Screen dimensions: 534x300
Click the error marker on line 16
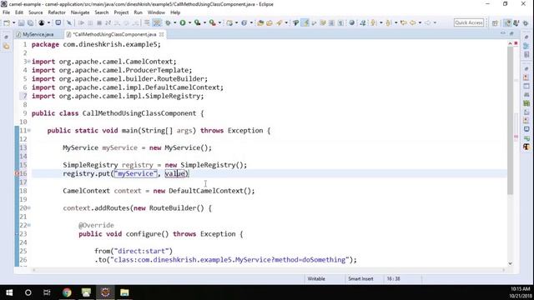pos(17,173)
